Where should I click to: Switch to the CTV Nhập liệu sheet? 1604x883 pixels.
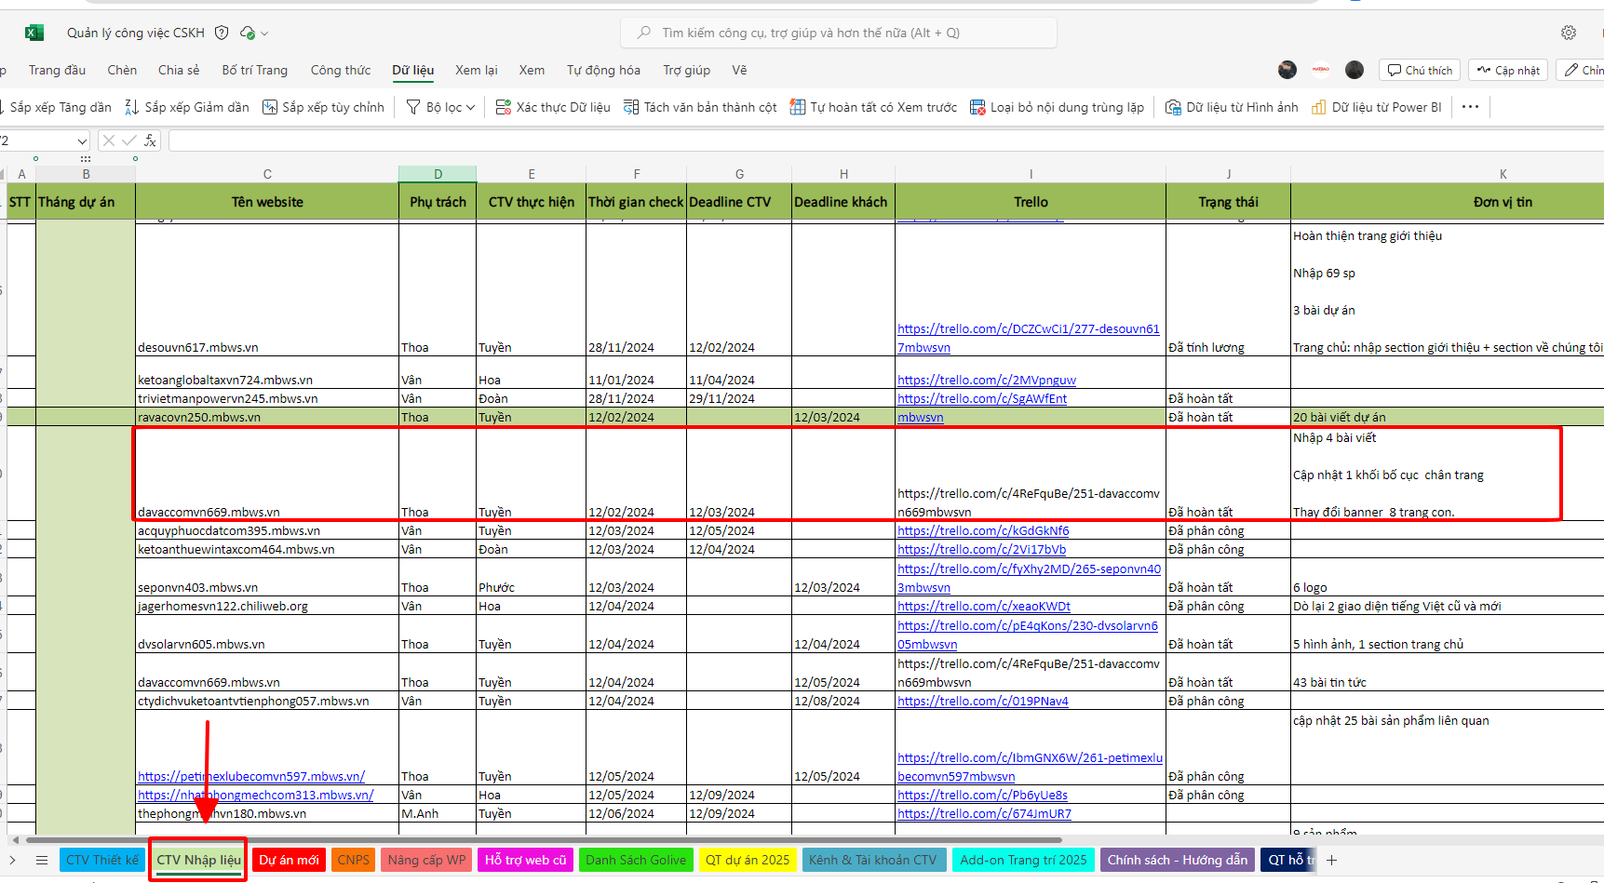(198, 860)
